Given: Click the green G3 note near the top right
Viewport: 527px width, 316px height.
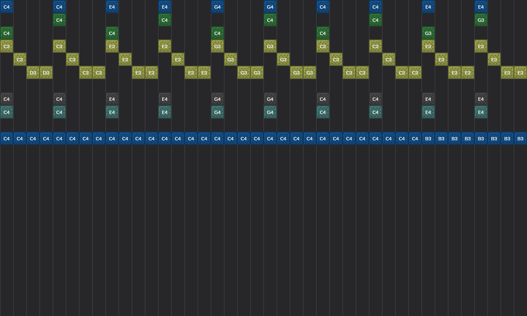Looking at the screenshot, I should [481, 20].
